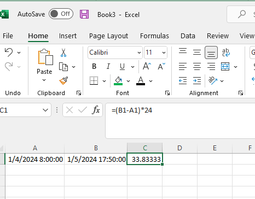The image size is (255, 199).
Task: Expand the Undo history dropdown
Action: pos(19,52)
